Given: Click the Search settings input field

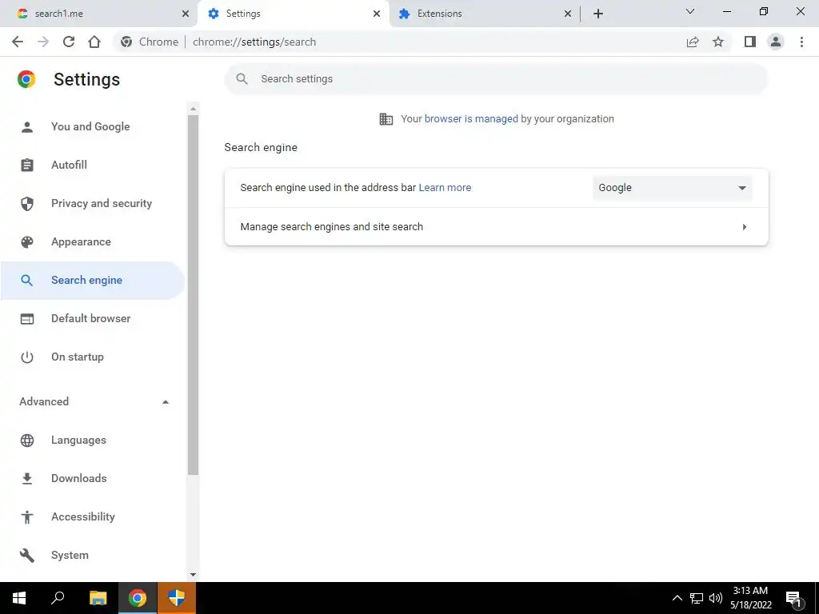Looking at the screenshot, I should tap(496, 79).
